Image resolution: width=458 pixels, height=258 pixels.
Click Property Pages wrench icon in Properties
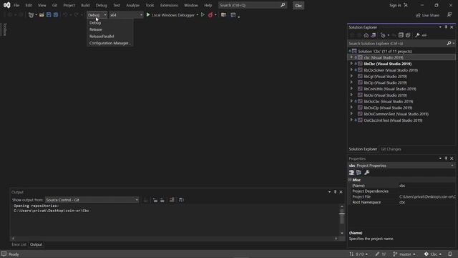tap(367, 173)
